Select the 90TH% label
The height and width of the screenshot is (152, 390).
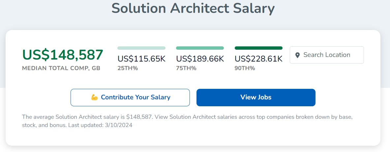(x=245, y=68)
